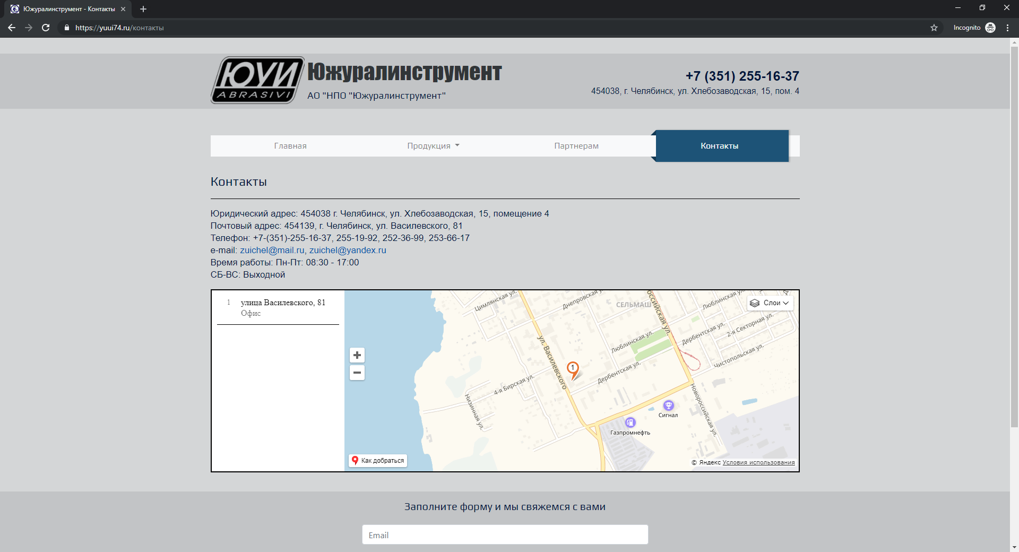Open a new browser tab
1019x552 pixels.
143,9
